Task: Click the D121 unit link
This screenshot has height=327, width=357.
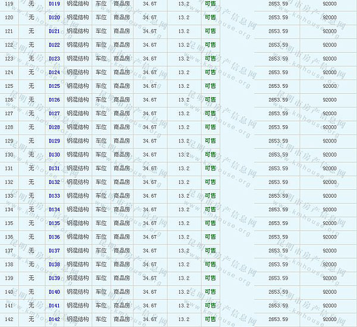Action: pos(54,31)
